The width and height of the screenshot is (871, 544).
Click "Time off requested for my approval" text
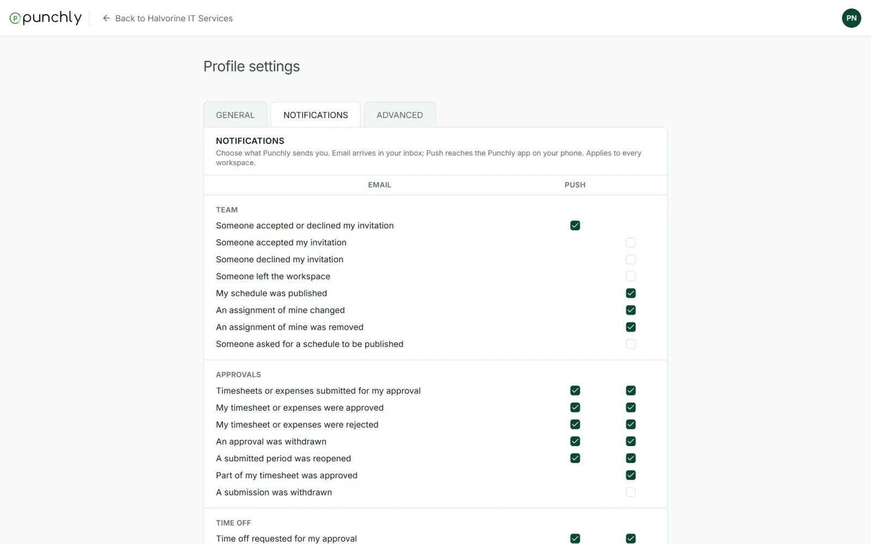click(286, 539)
